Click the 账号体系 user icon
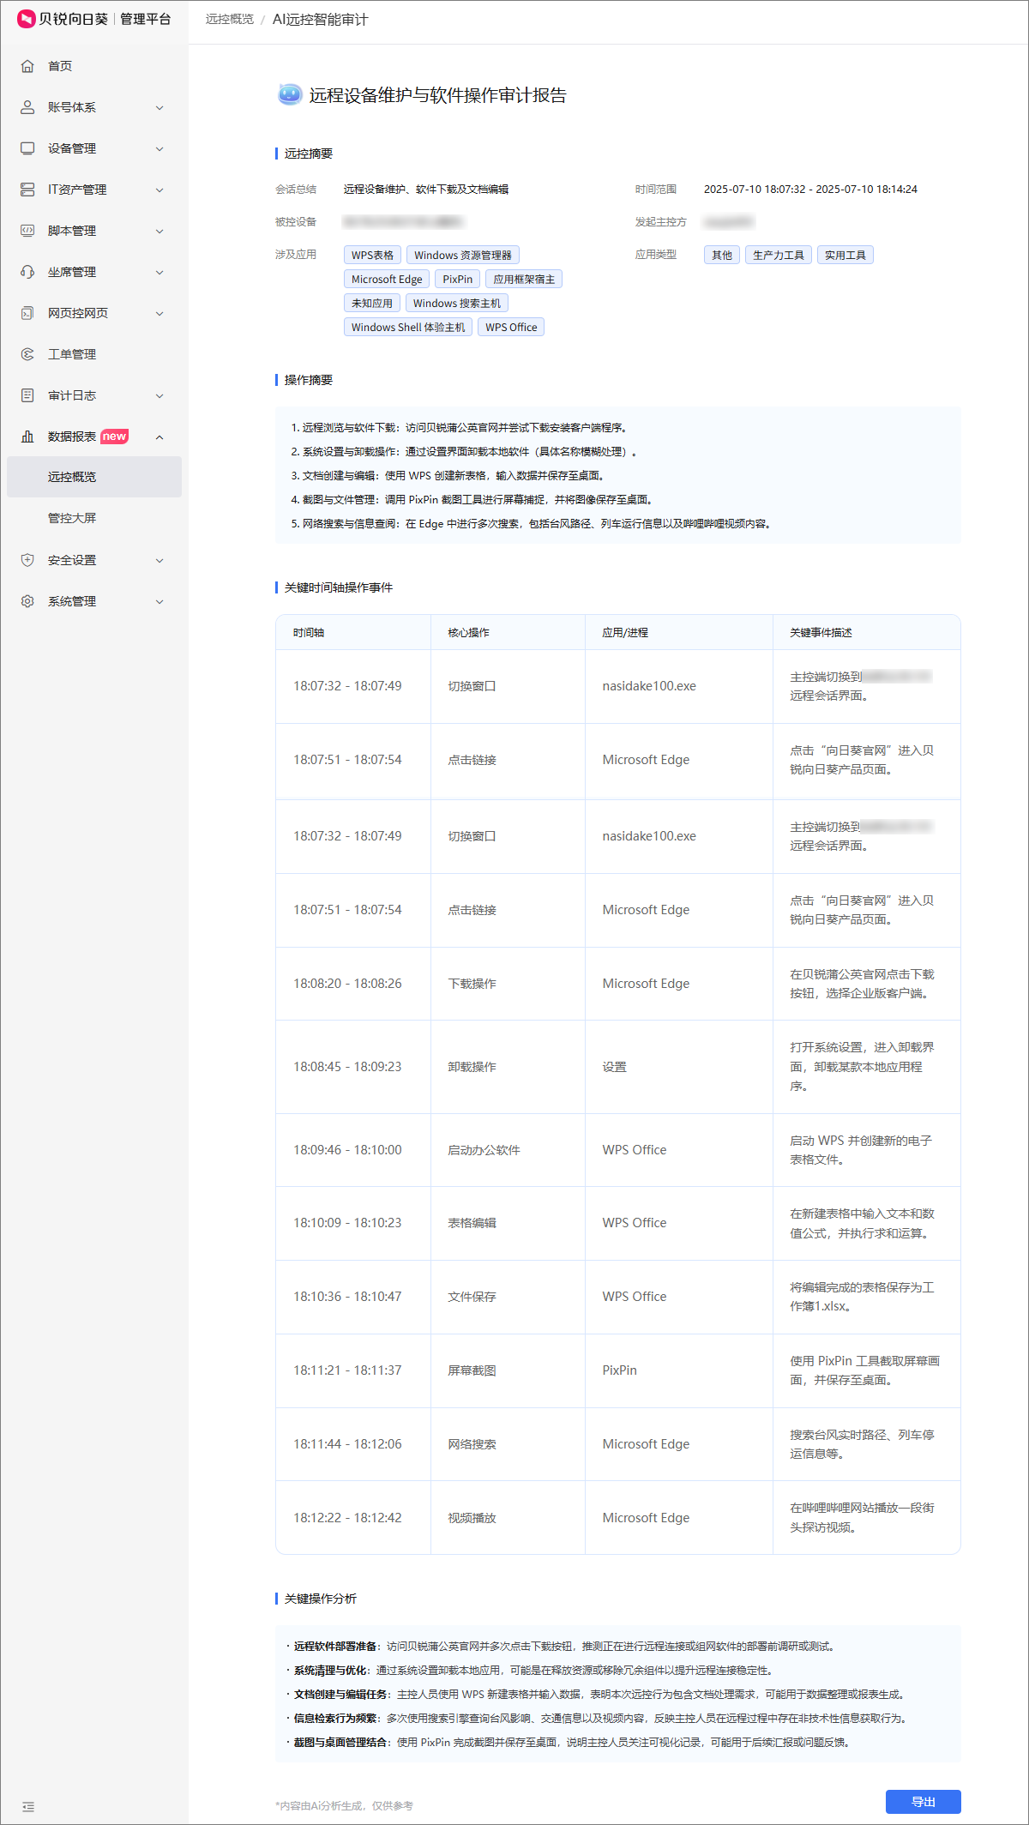The height and width of the screenshot is (1825, 1029). click(x=27, y=107)
